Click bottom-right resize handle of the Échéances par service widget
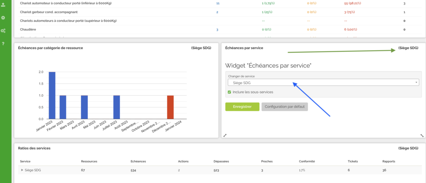426x183 pixels. click(422, 135)
